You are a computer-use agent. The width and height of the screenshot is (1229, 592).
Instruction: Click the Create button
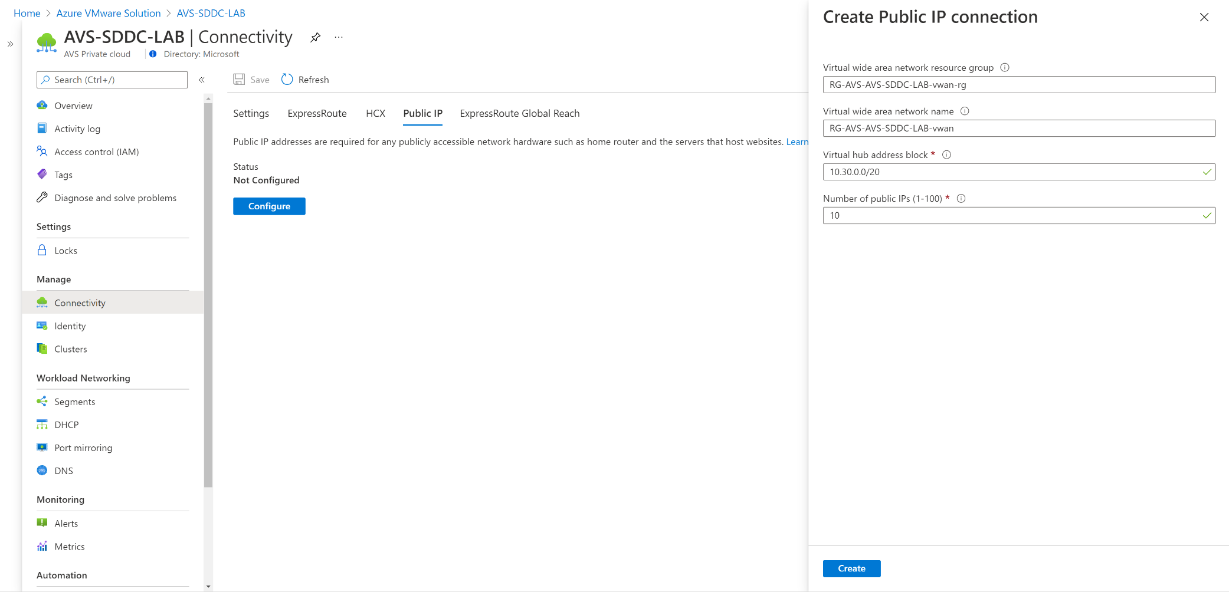coord(851,568)
